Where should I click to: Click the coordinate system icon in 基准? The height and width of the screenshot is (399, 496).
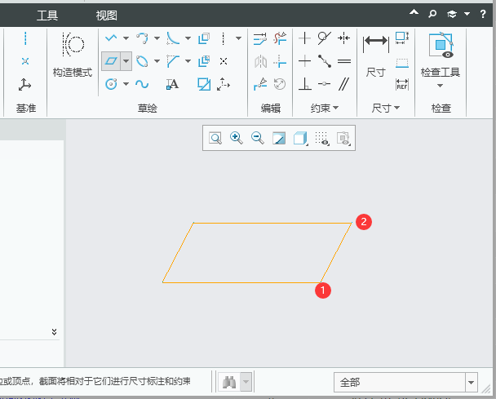tap(25, 83)
